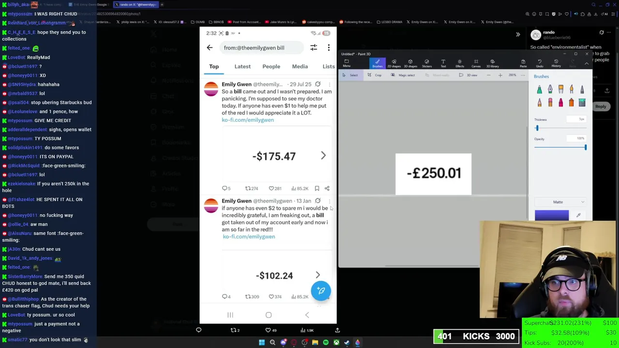Click Undo in Paint 3D
The image size is (619, 348).
tap(540, 63)
